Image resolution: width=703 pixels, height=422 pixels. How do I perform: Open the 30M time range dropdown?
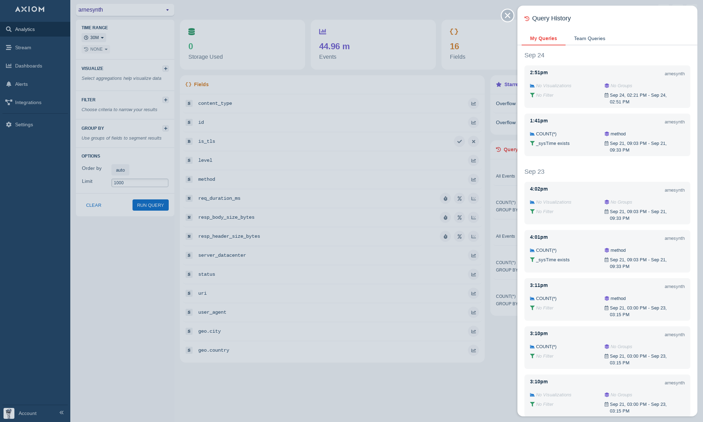[94, 38]
